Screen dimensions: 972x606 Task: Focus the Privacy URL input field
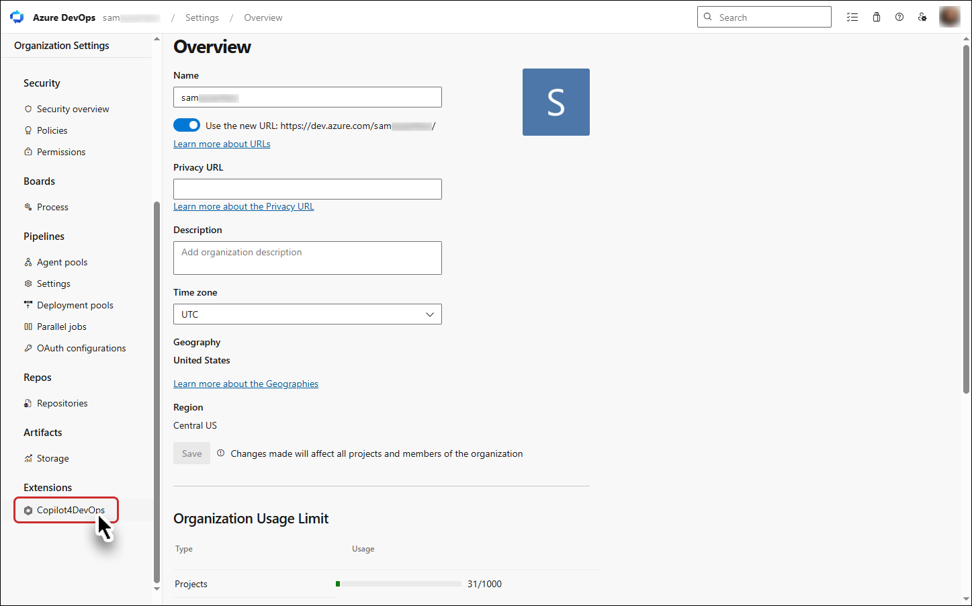click(x=308, y=189)
